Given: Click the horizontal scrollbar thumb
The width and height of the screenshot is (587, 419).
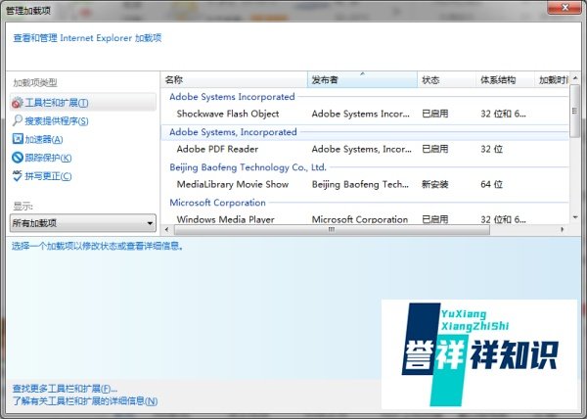Looking at the screenshot, I should pos(332,229).
